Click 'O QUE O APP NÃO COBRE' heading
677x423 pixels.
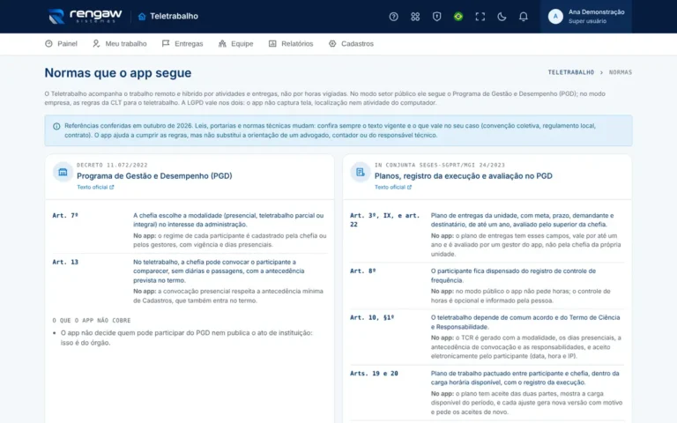coord(92,320)
